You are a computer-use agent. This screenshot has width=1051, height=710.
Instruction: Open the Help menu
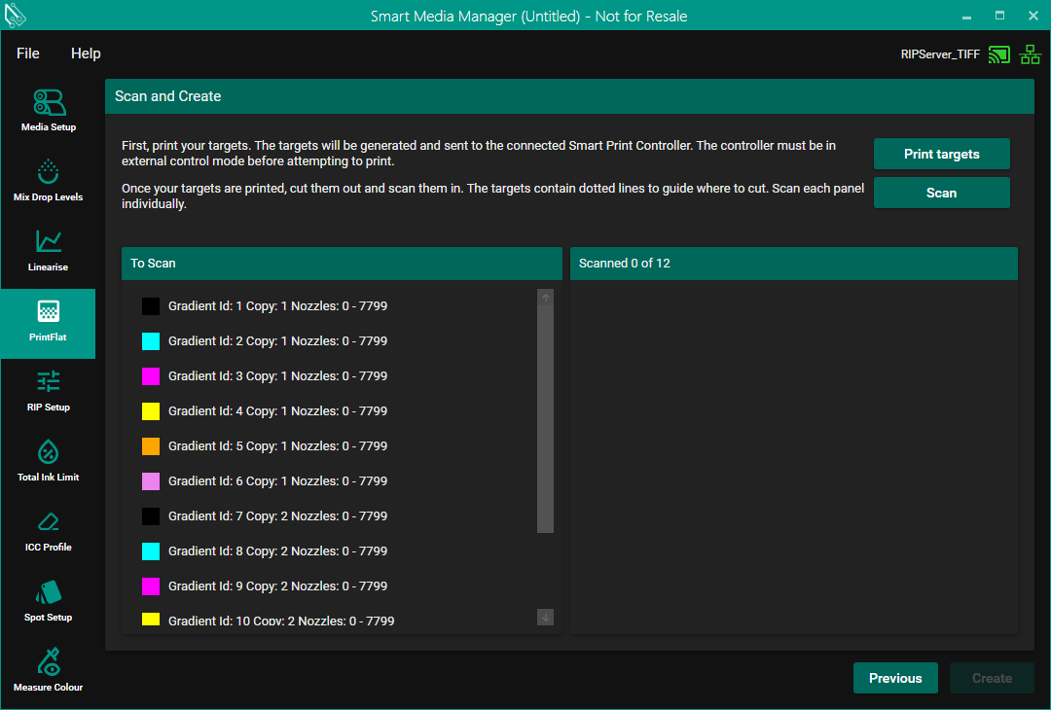(x=86, y=53)
